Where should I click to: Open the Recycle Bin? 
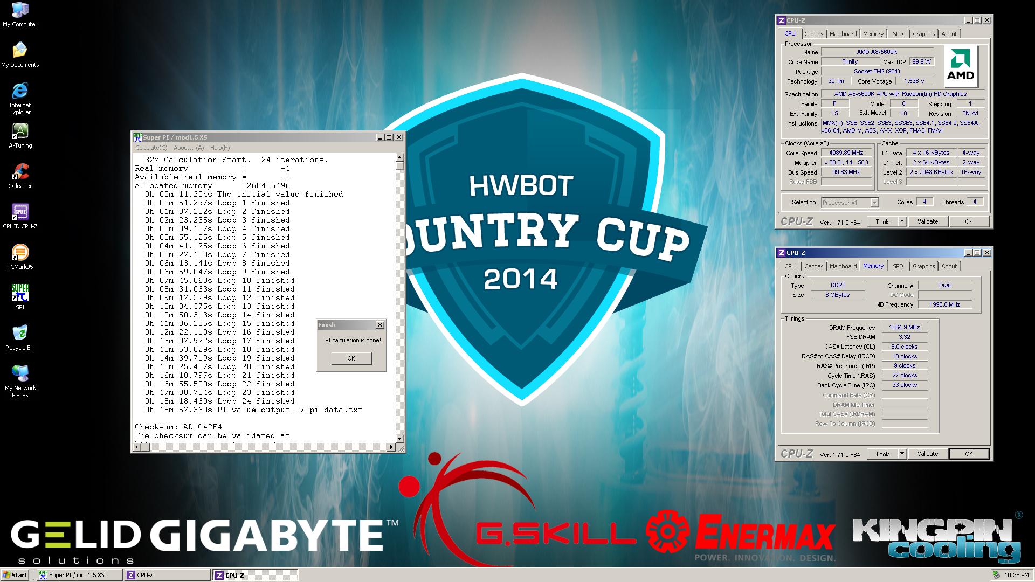[20, 338]
